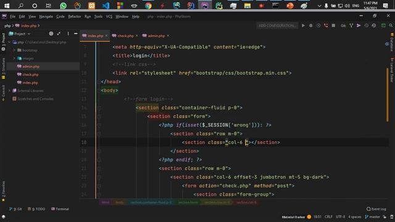Click the editor vertical scrollbar
395x222 pixels.
pos(388,94)
